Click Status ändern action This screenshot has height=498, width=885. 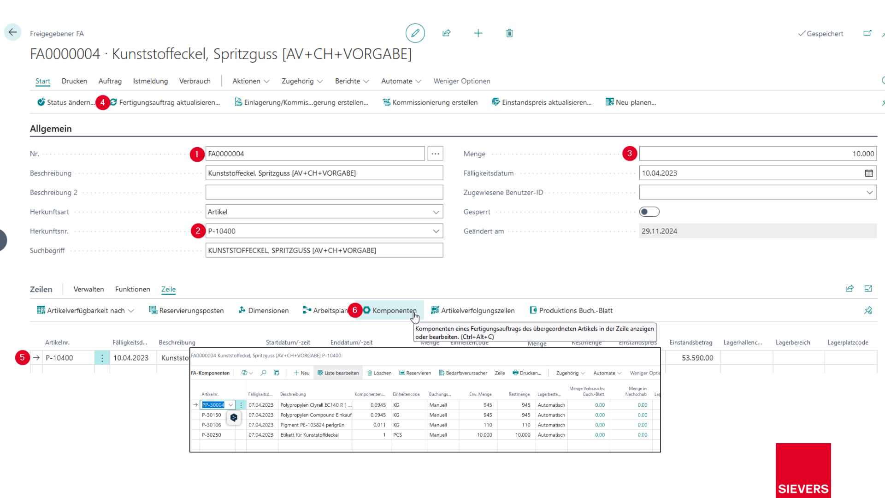(66, 102)
